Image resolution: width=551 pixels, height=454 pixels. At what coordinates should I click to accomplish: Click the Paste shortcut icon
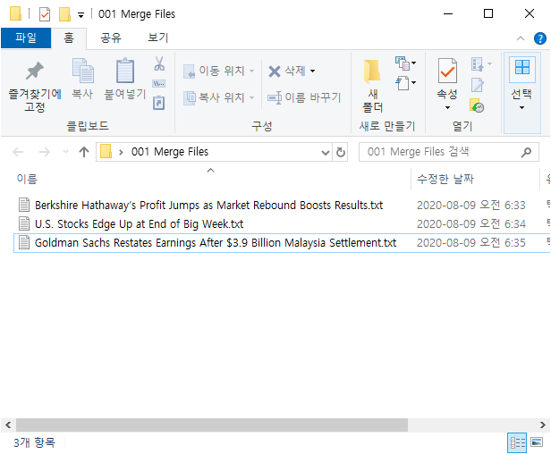[x=159, y=103]
